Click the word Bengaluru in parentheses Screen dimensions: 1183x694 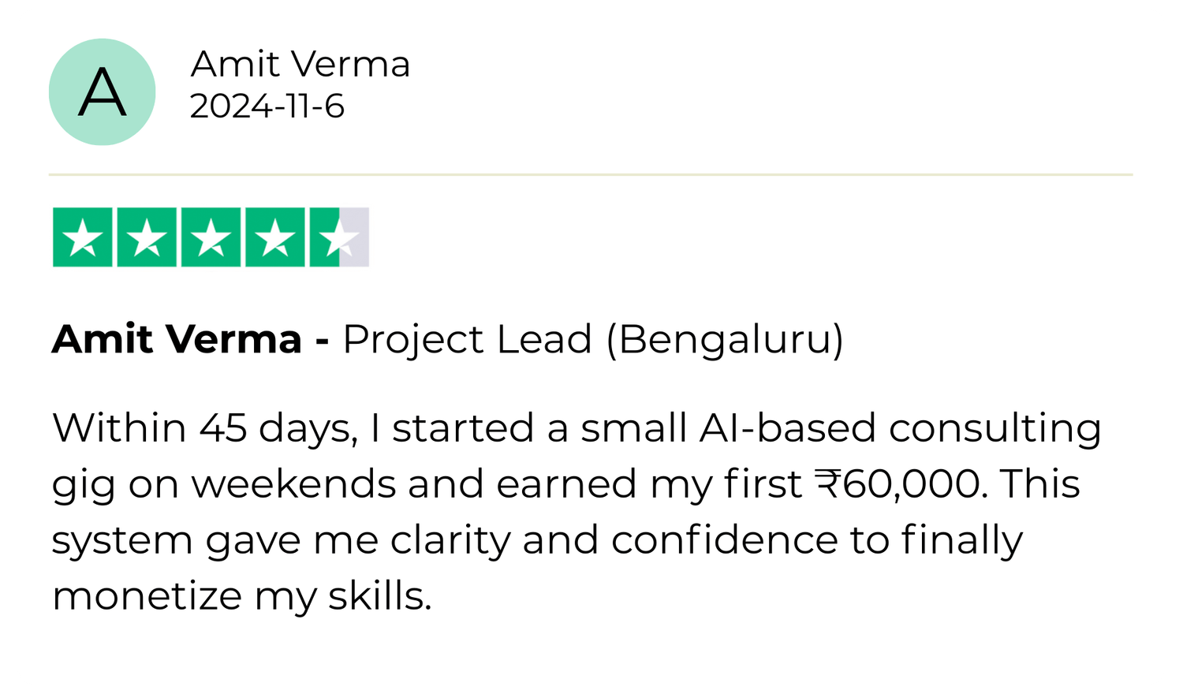pos(725,339)
